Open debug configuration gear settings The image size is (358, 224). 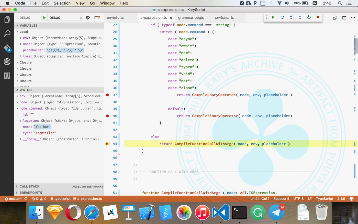(x=88, y=18)
